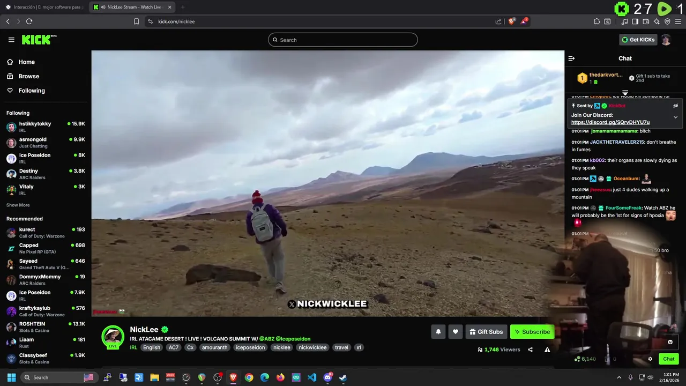Collapse the chat panel with arrow icon
The image size is (686, 386).
(x=571, y=58)
